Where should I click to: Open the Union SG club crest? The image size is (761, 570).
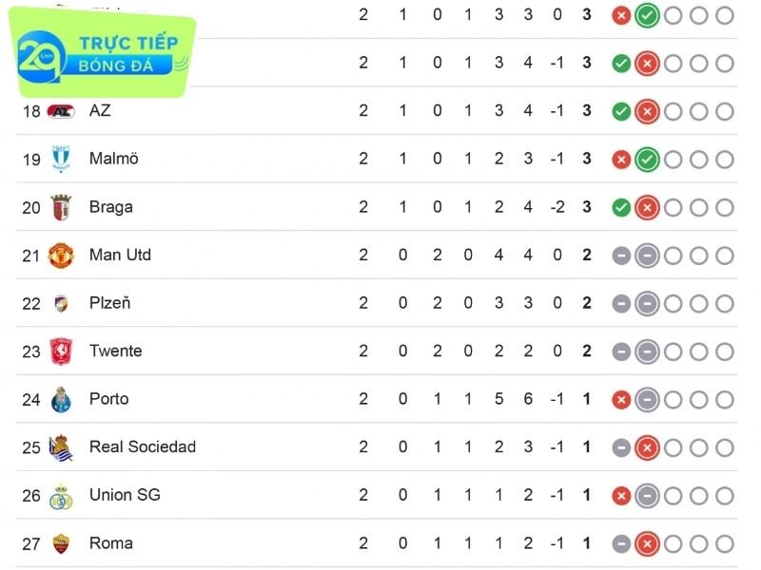(61, 495)
